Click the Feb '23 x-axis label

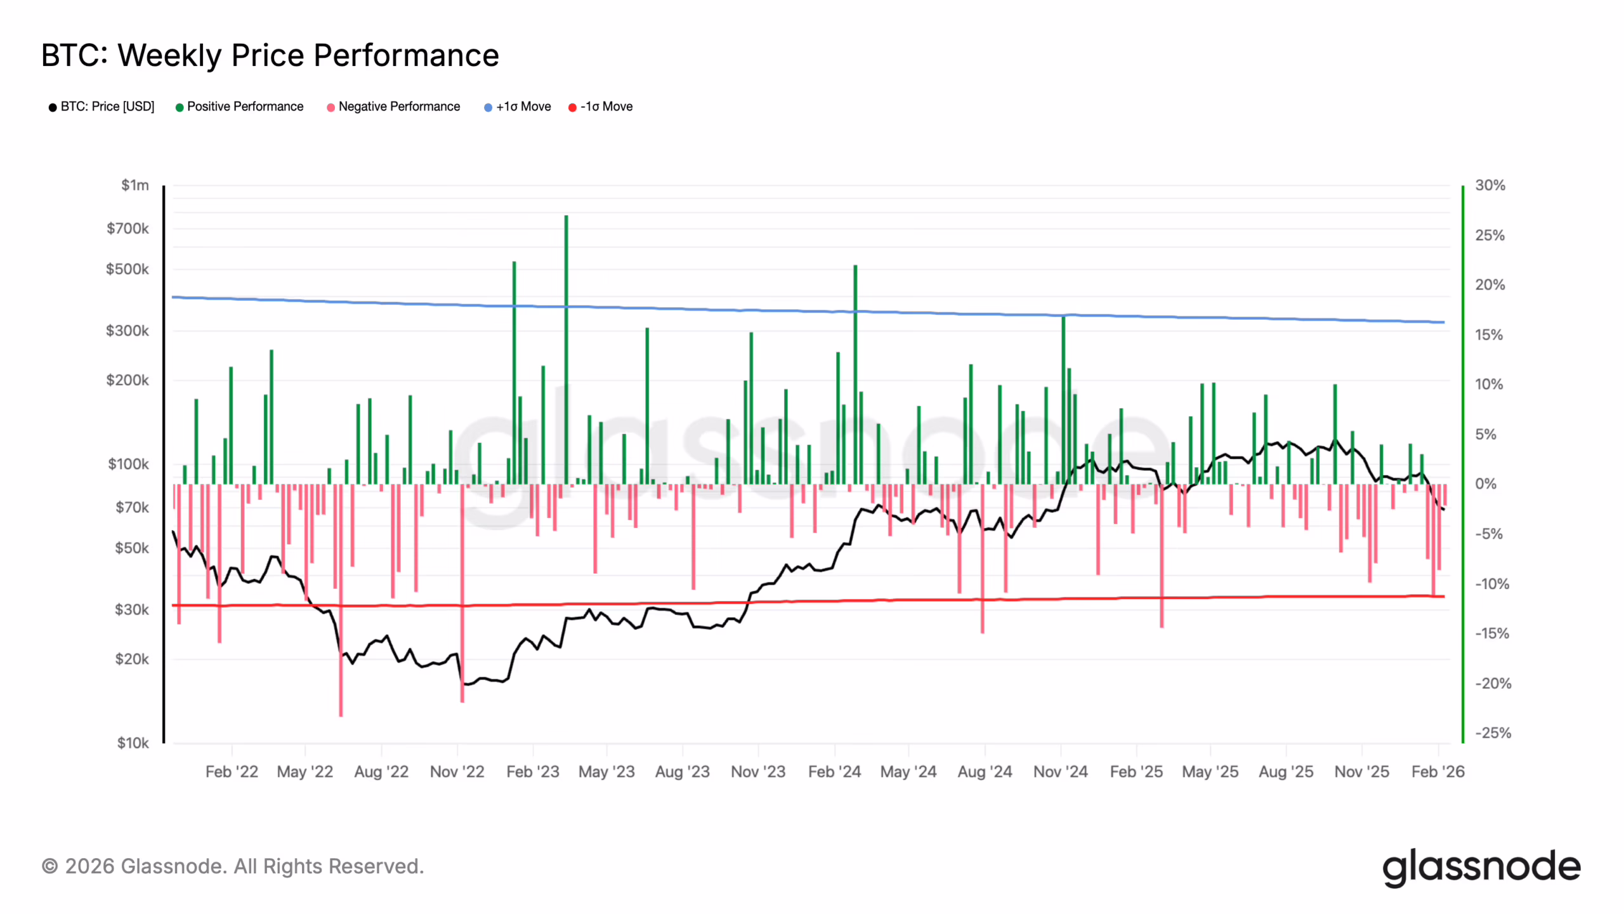(532, 772)
